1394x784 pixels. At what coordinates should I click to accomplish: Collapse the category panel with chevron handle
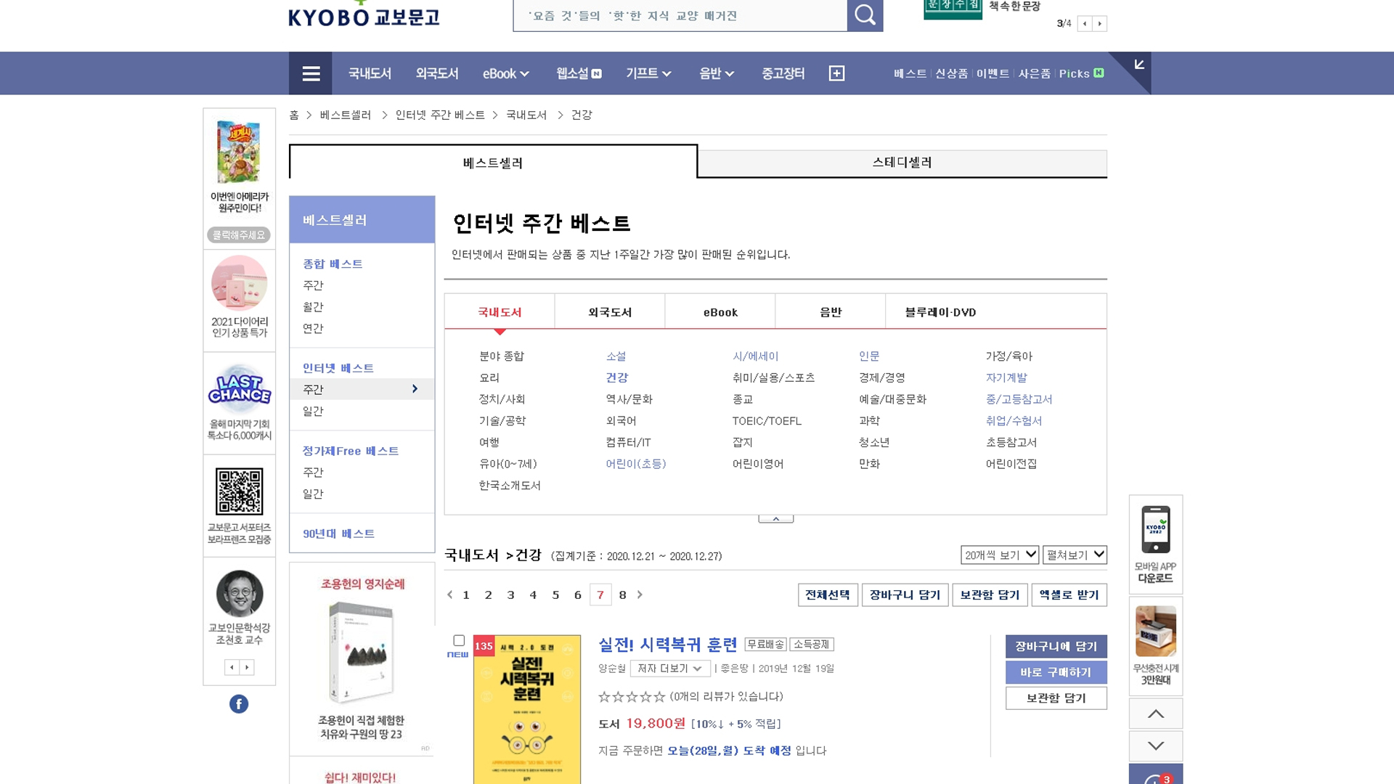coord(775,519)
